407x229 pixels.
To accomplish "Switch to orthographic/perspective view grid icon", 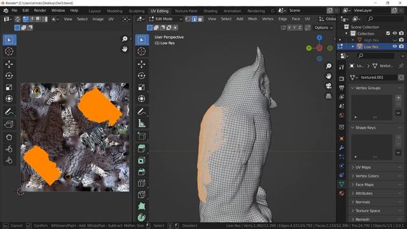I will (329, 96).
